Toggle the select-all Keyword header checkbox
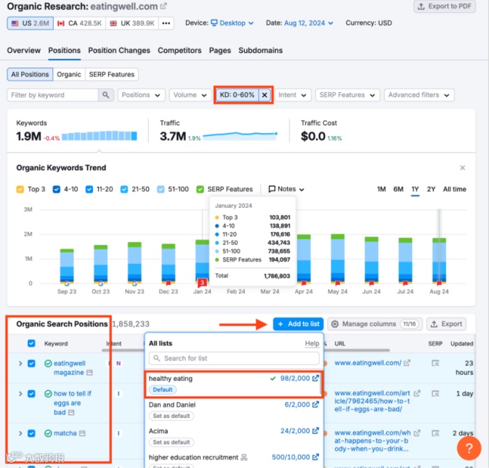 click(31, 343)
